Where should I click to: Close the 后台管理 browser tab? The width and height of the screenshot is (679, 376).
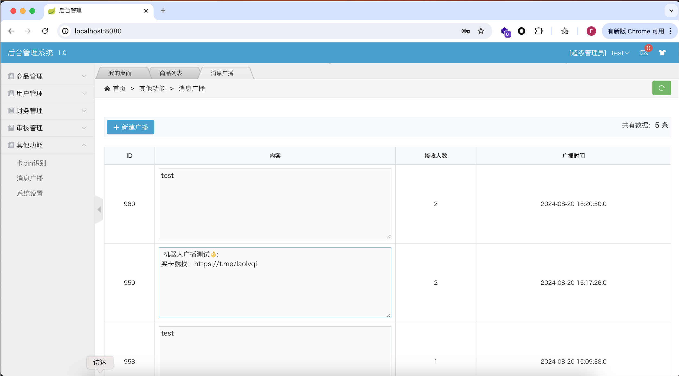146,11
